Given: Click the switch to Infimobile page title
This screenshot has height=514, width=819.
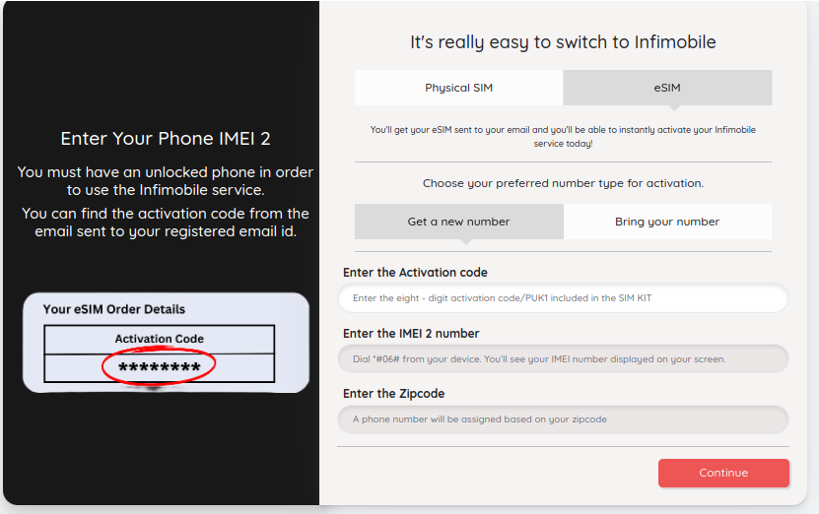Looking at the screenshot, I should coord(563,42).
